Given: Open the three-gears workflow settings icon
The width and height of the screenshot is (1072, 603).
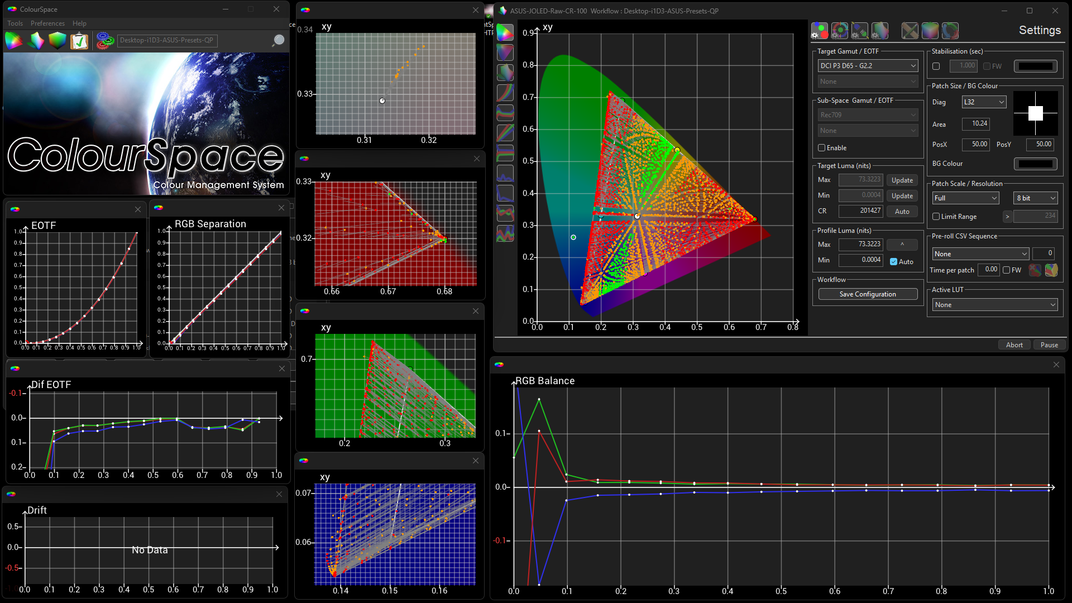Looking at the screenshot, I should [104, 41].
